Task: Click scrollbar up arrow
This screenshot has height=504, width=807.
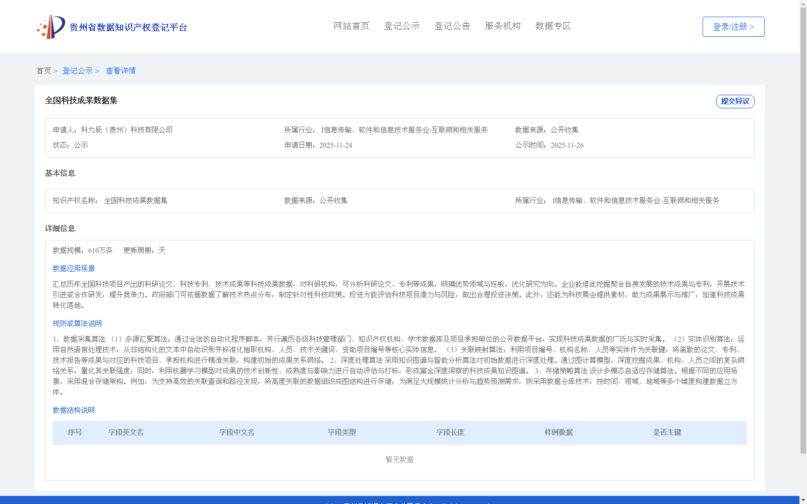Action: (x=803, y=4)
